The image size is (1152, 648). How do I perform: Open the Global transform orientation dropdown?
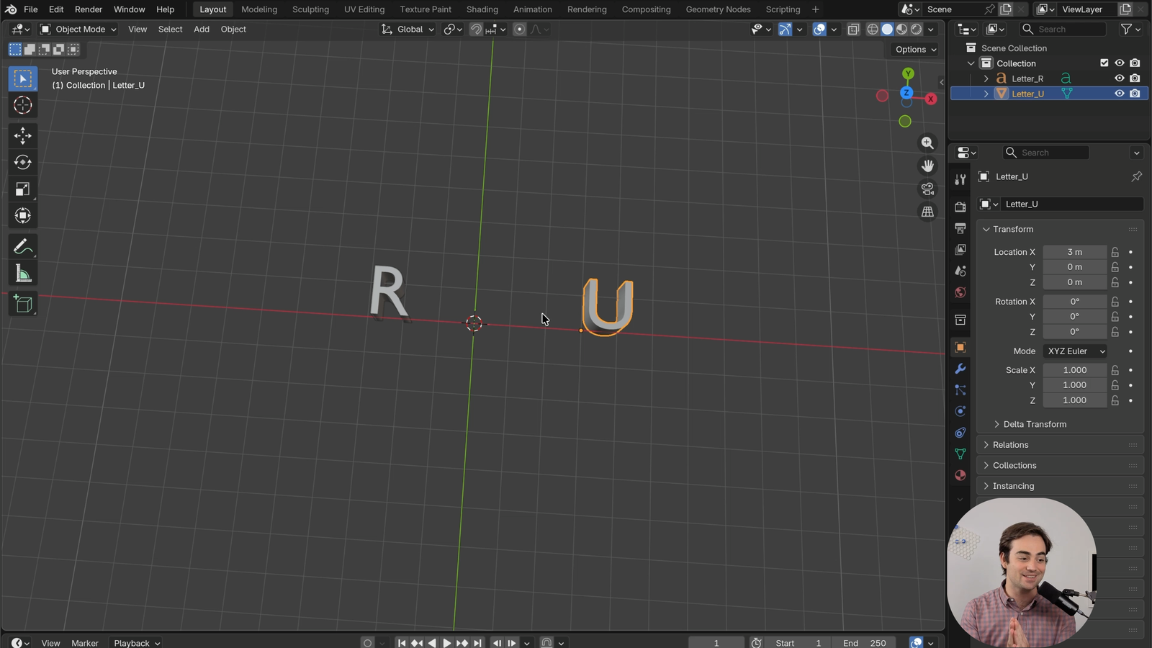408,30
